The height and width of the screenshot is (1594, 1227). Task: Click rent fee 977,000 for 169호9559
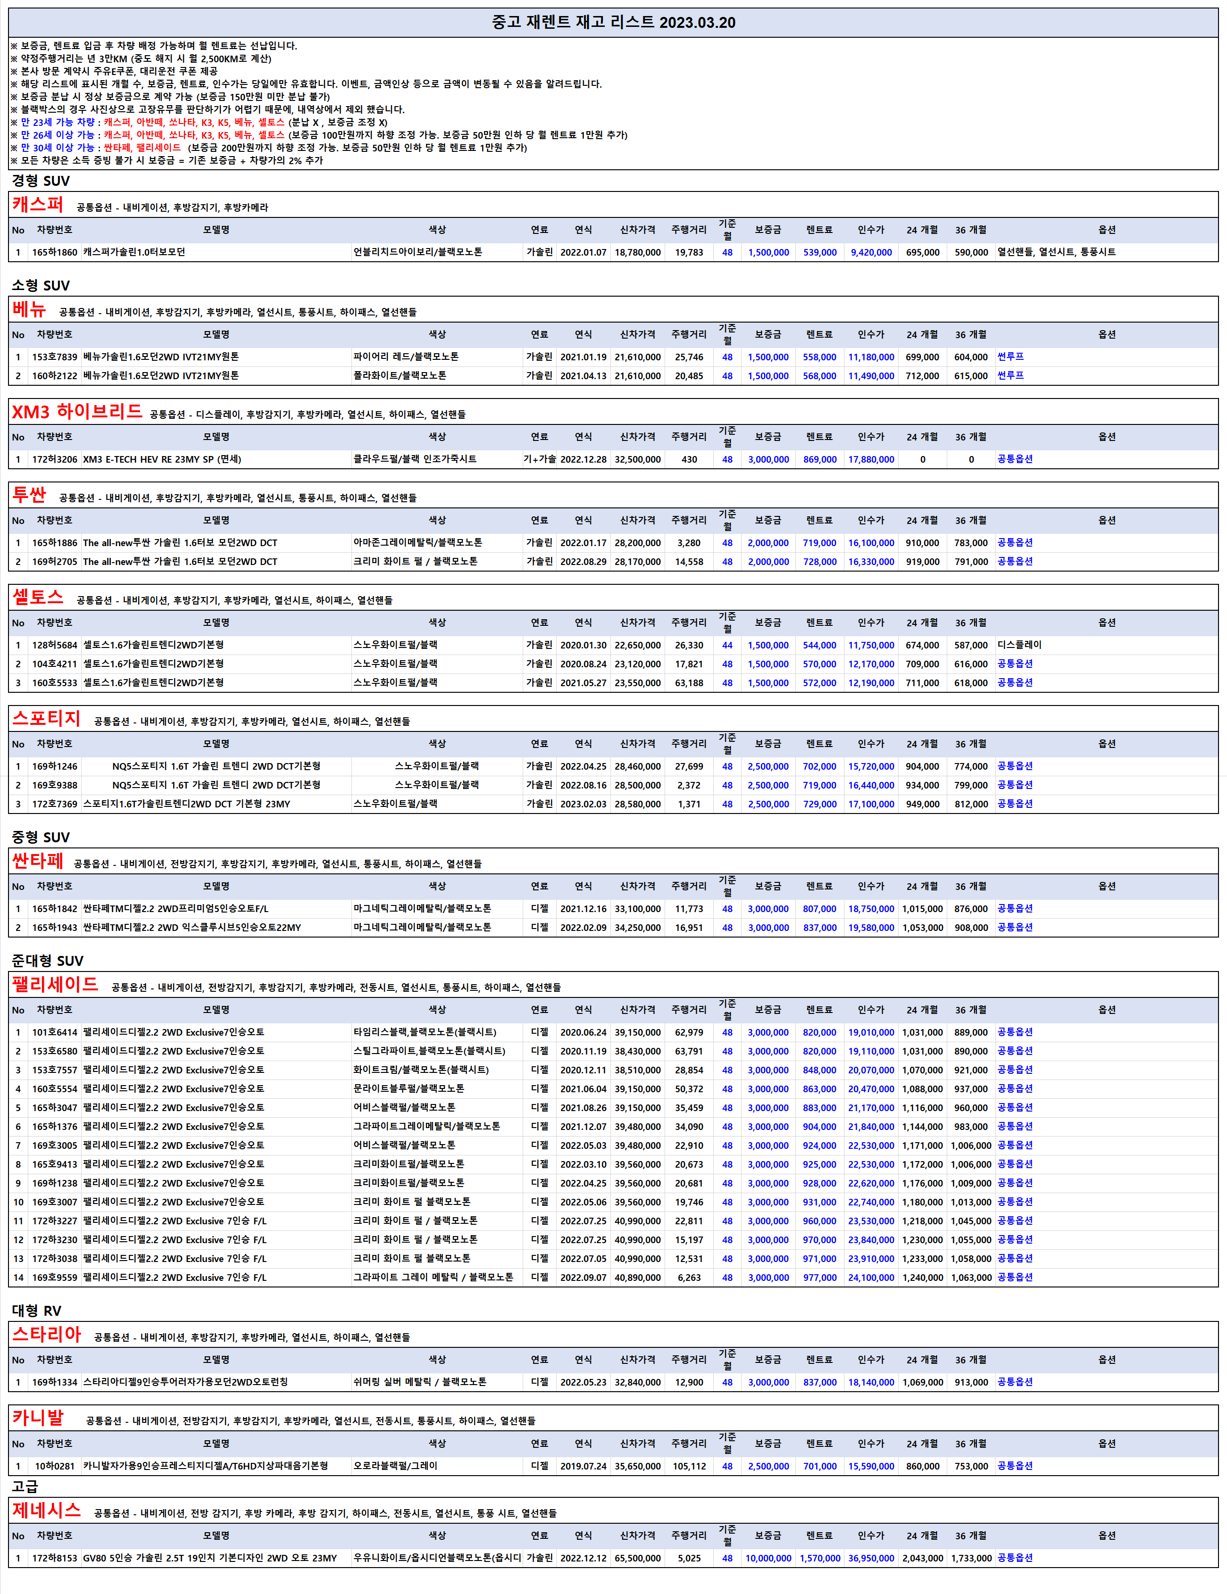[x=820, y=1278]
